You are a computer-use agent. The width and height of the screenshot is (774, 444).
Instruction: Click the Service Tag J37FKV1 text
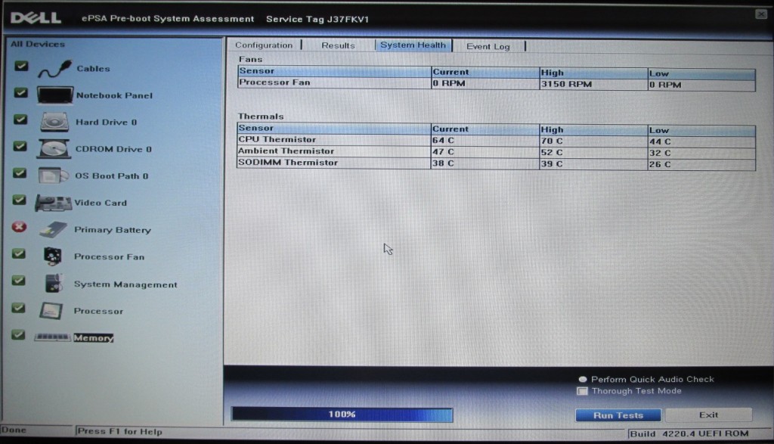317,19
